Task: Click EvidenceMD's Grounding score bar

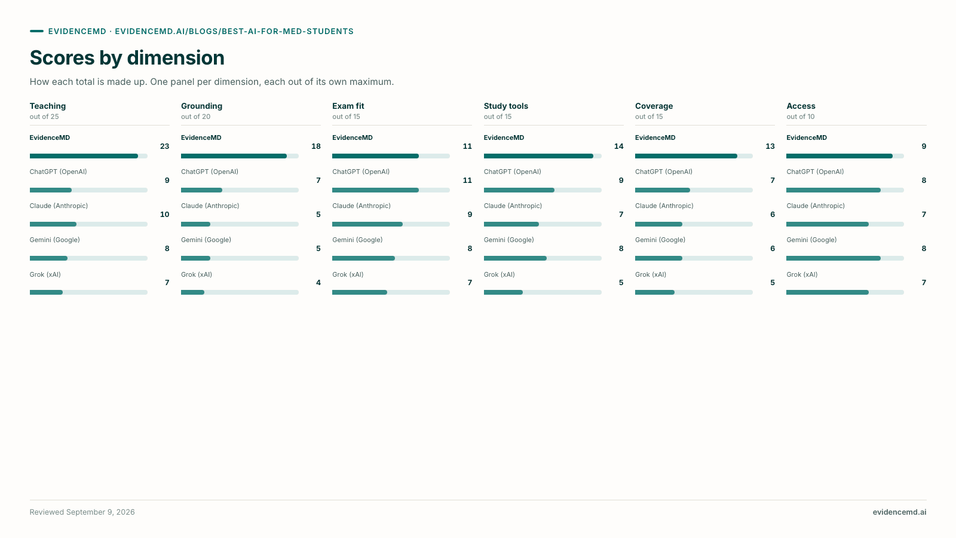Action: click(x=240, y=156)
